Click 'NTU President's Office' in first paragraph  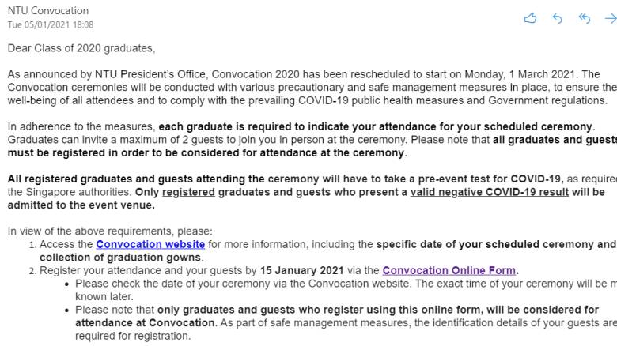pyautogui.click(x=142, y=73)
